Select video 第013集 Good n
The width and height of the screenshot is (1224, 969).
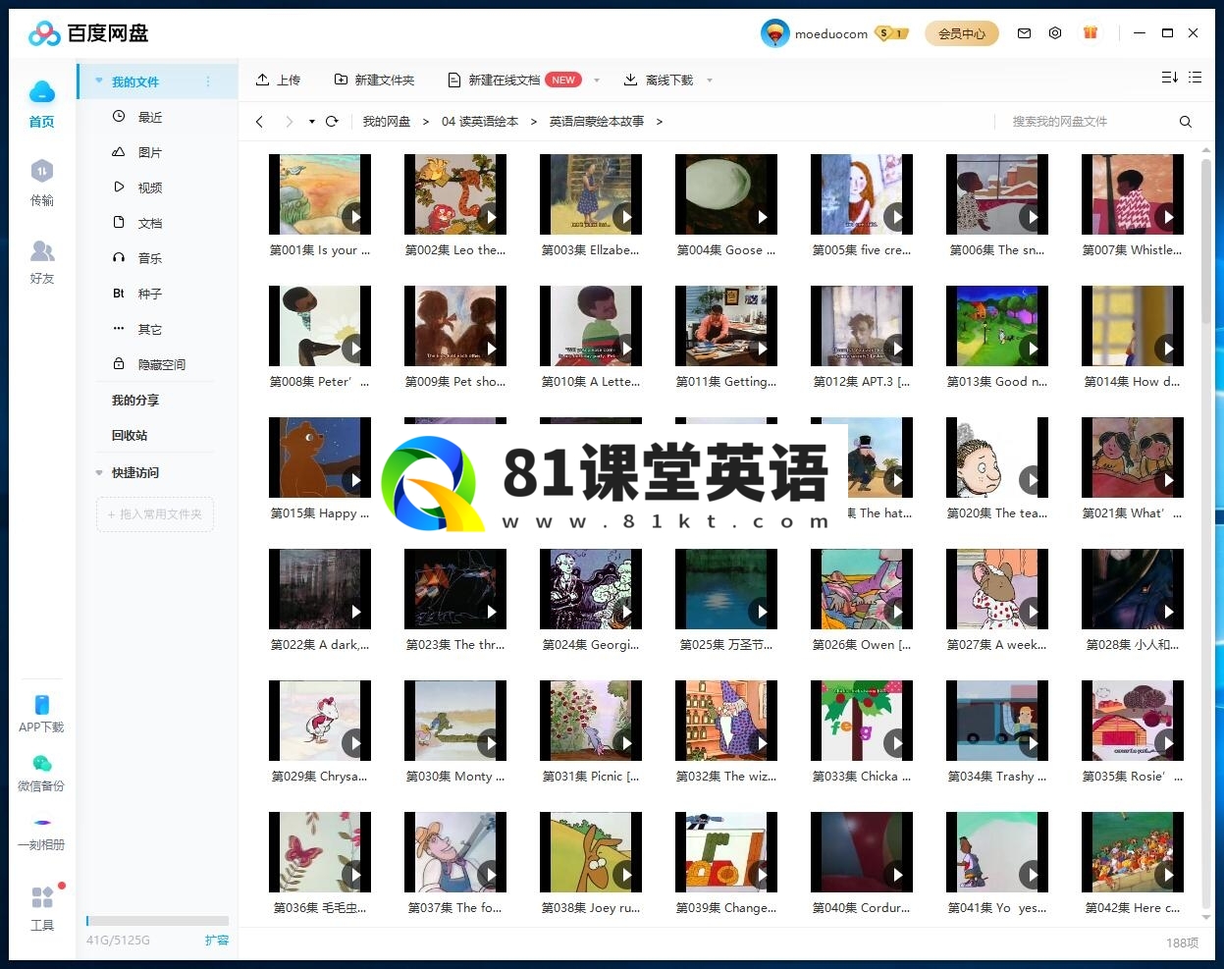[997, 338]
